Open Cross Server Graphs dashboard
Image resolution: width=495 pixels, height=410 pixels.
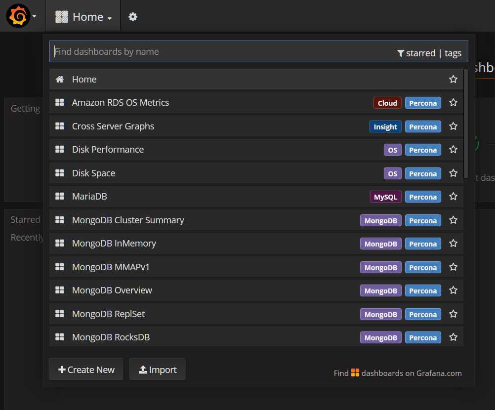coord(256,126)
